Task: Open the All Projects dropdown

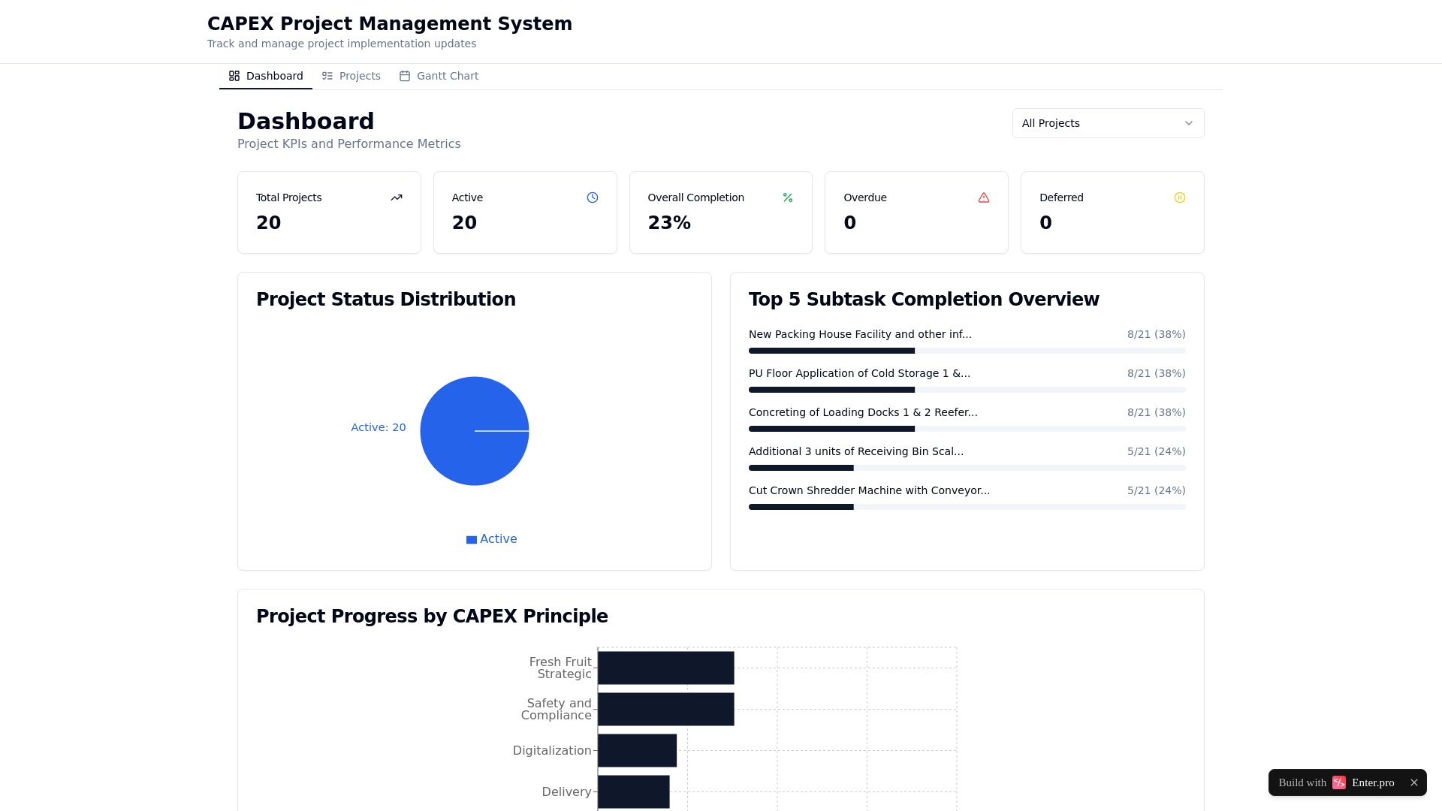Action: coord(1108,123)
